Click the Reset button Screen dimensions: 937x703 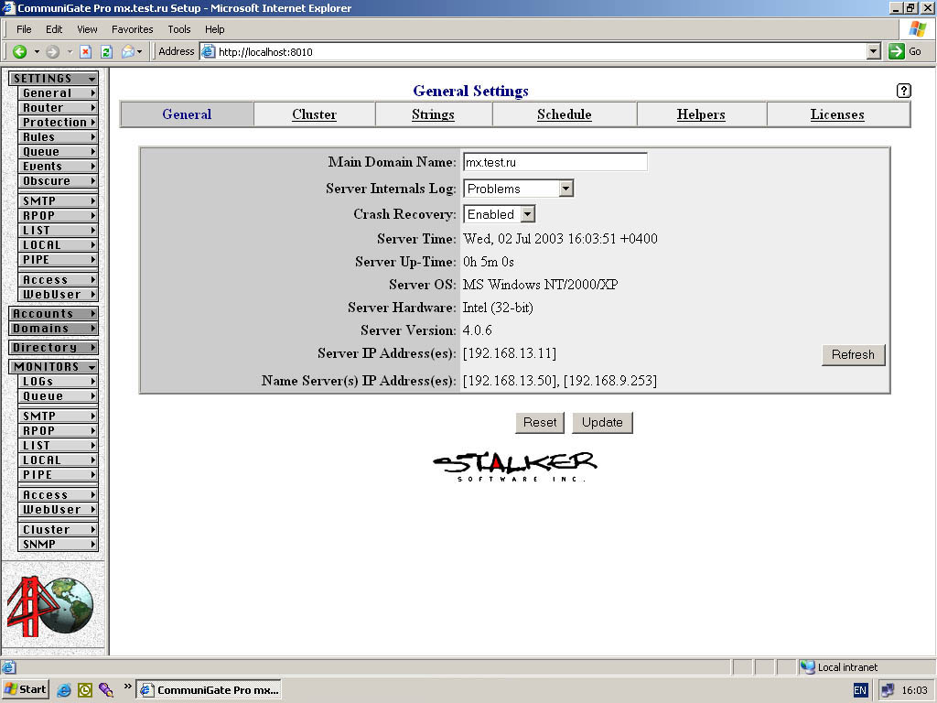click(x=540, y=422)
